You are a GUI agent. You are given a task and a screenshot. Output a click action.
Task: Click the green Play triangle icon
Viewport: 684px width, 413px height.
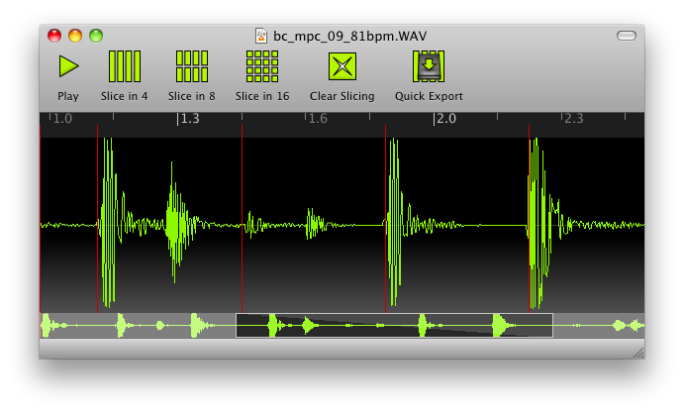click(x=68, y=66)
